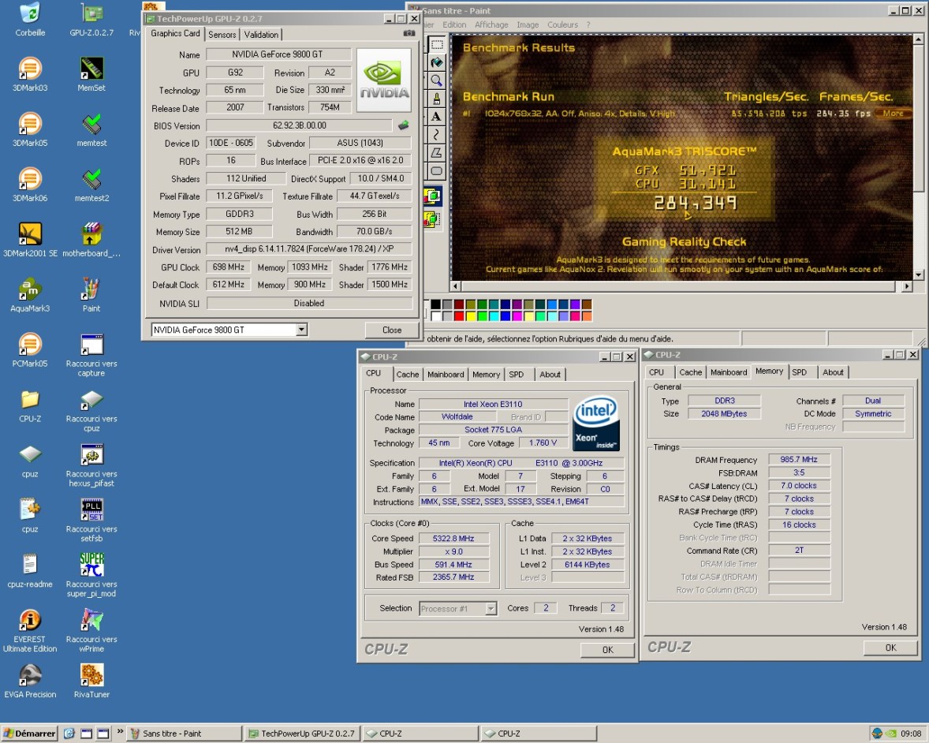Open the EVGA Precision desktop icon
The width and height of the screenshot is (929, 743).
coord(30,680)
